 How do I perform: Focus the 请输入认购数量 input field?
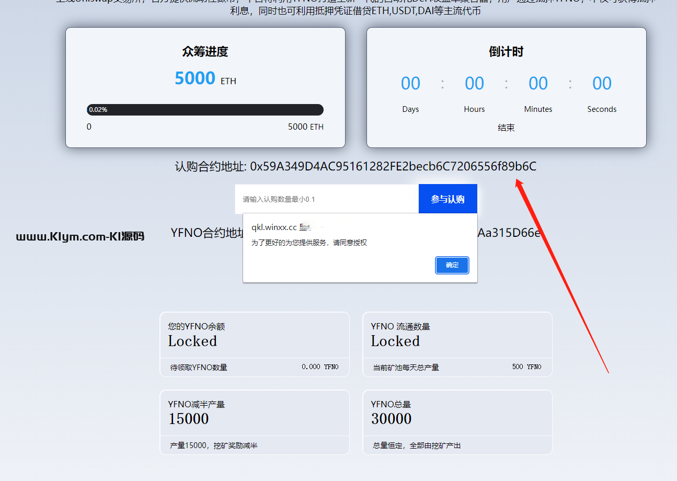[327, 199]
